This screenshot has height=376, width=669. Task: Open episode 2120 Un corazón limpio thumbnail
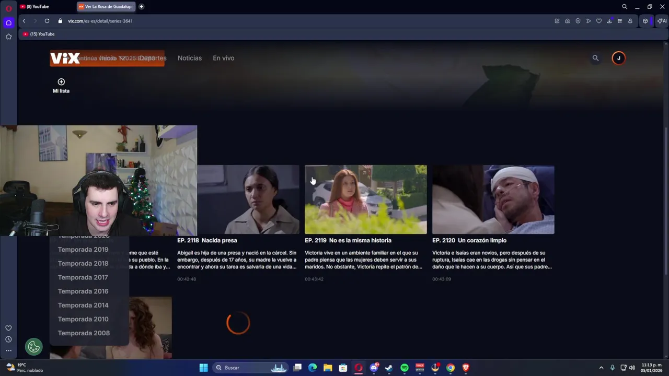click(493, 199)
